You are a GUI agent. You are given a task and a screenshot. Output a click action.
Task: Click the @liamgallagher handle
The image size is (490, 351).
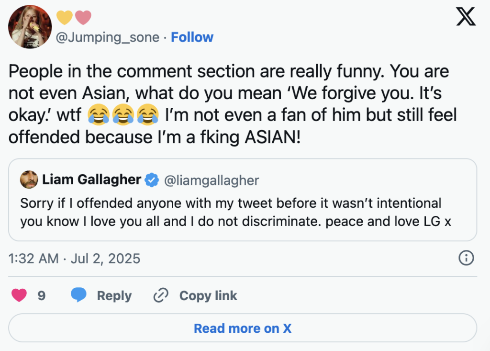pyautogui.click(x=212, y=180)
